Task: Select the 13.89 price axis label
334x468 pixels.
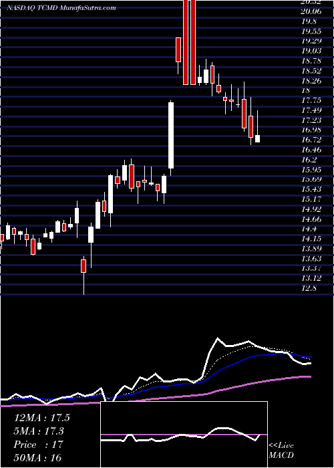Action: pyautogui.click(x=311, y=249)
